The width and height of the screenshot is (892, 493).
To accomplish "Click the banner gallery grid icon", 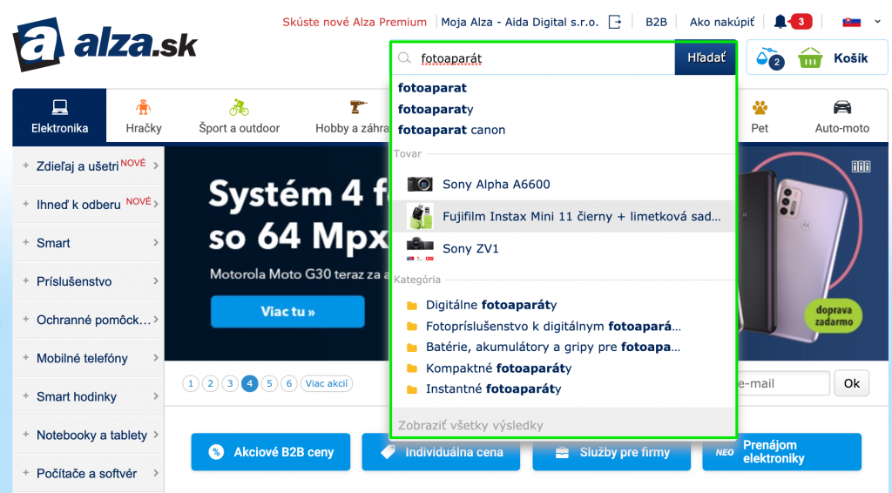I will (861, 166).
